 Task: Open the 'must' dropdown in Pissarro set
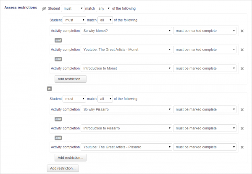[x=74, y=99]
